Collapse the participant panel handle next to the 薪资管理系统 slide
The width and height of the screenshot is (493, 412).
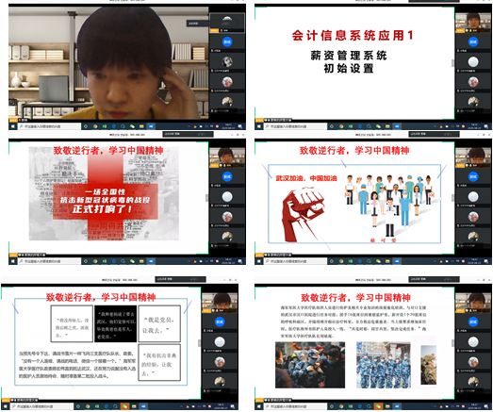pyautogui.click(x=453, y=63)
